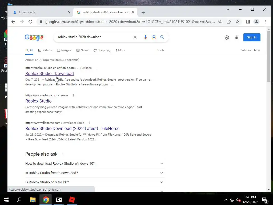
Task: Open File Explorer from taskbar
Action: pos(33,200)
